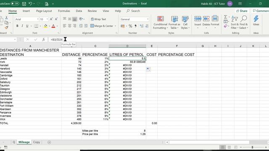This screenshot has width=269, height=151.
Task: Click Insert cells button
Action: coord(198,22)
